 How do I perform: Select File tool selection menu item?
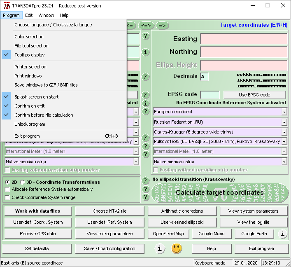tap(64, 46)
